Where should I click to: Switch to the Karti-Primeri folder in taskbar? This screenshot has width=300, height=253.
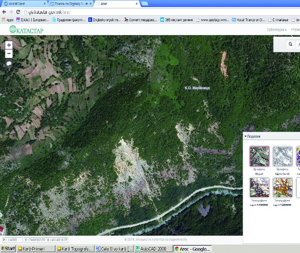(x=36, y=249)
